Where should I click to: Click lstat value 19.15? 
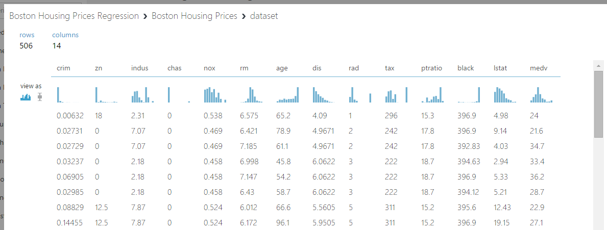[502, 223]
